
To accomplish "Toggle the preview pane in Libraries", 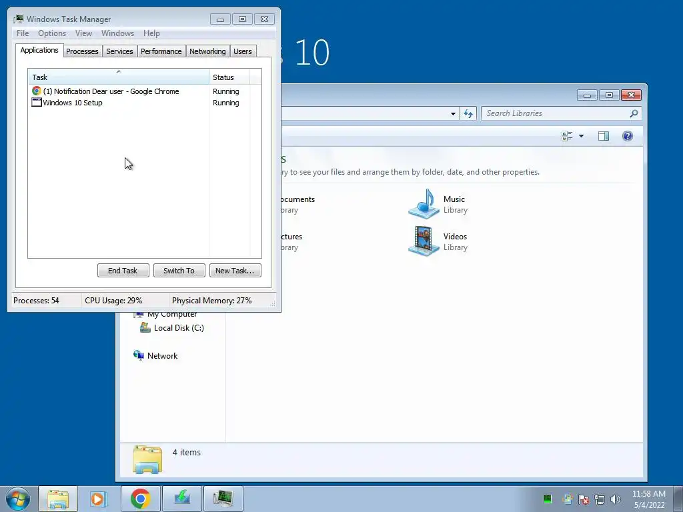I will click(603, 136).
